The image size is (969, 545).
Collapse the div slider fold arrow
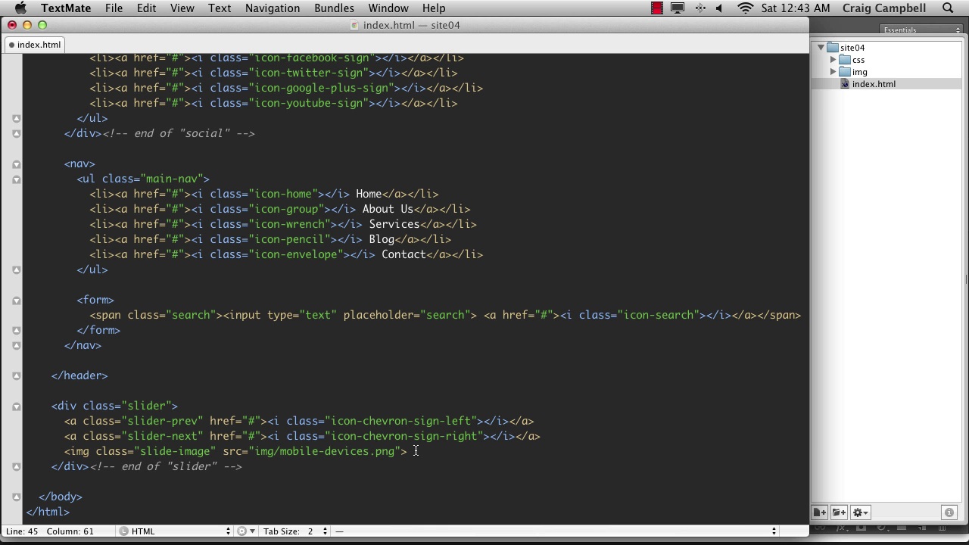[x=16, y=406]
